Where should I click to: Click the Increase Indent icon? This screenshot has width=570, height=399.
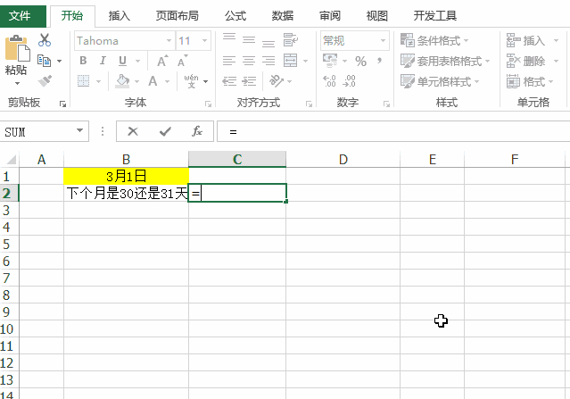249,81
